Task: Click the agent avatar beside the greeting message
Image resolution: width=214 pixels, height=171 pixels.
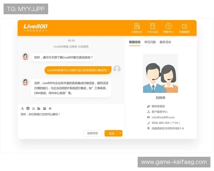Action: pyautogui.click(x=25, y=56)
